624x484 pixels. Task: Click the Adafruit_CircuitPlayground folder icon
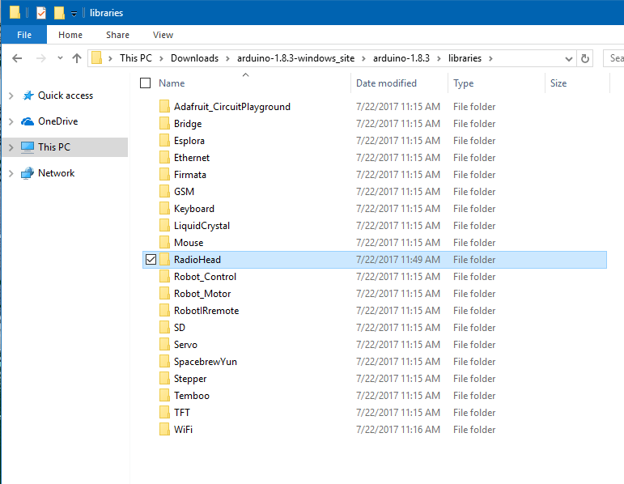164,107
